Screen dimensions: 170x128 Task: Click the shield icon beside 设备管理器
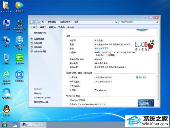point(32,39)
